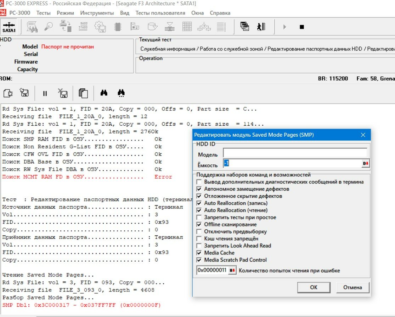Toggle the Media Cache checkbox
The width and height of the screenshot is (395, 317).
click(199, 253)
